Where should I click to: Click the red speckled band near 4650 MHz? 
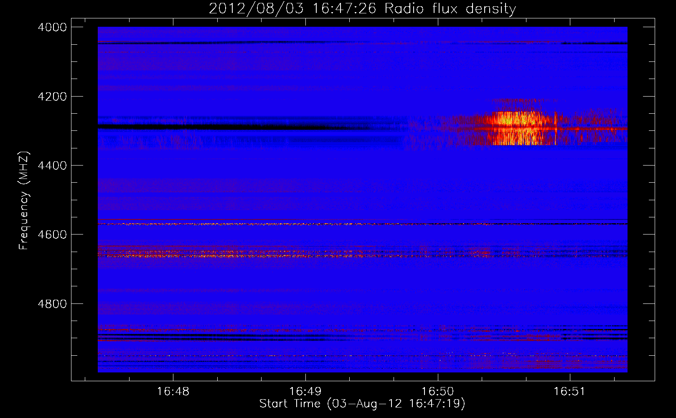[x=362, y=253]
